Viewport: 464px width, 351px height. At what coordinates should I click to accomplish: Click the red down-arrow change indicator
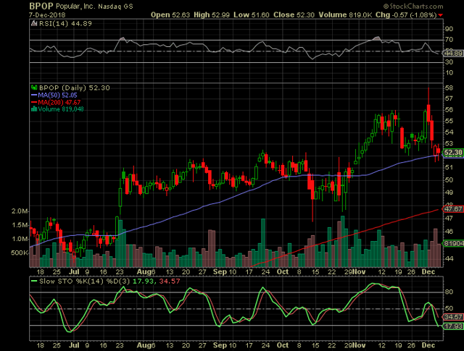click(x=441, y=15)
